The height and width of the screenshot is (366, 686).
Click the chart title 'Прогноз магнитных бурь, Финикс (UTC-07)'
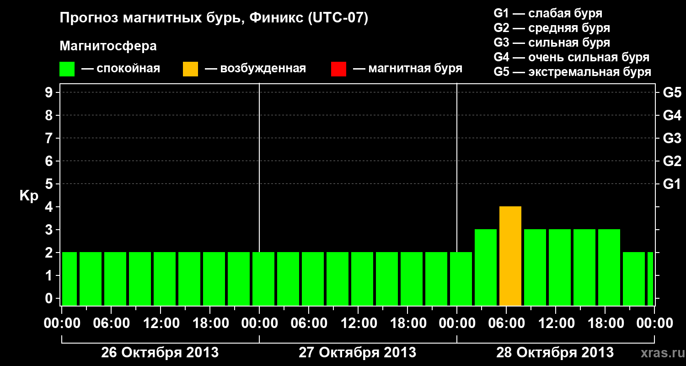tap(214, 19)
